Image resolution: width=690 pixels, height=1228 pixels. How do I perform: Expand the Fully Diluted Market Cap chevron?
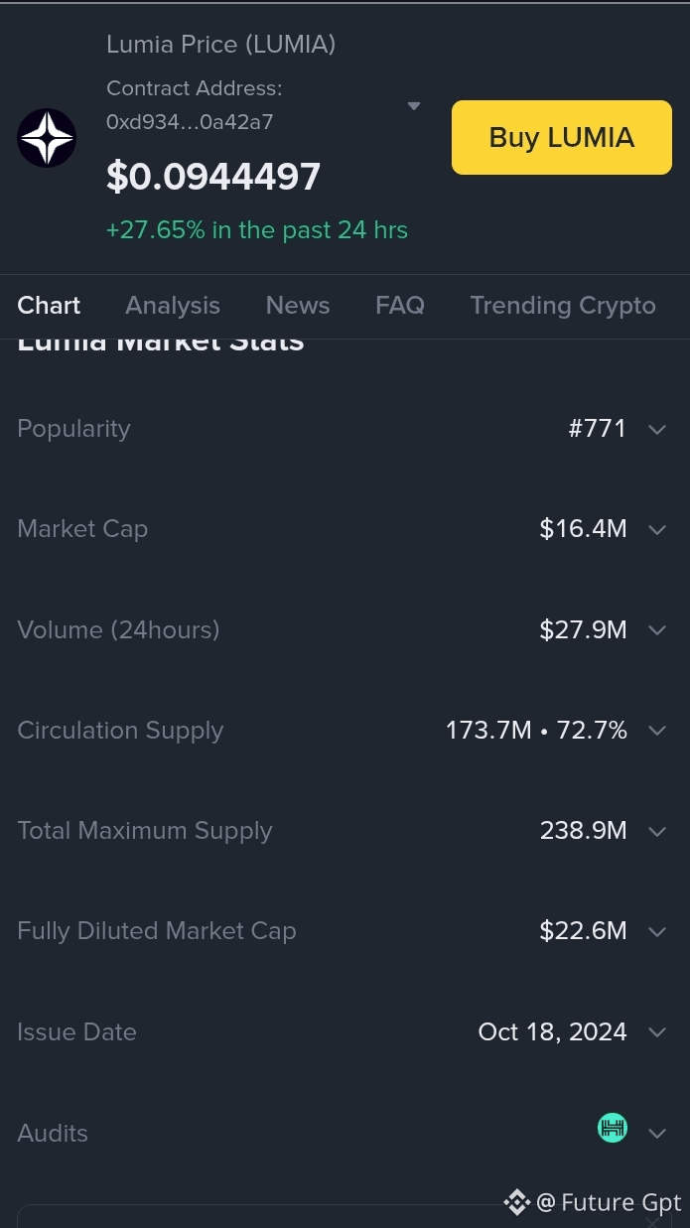pos(656,932)
